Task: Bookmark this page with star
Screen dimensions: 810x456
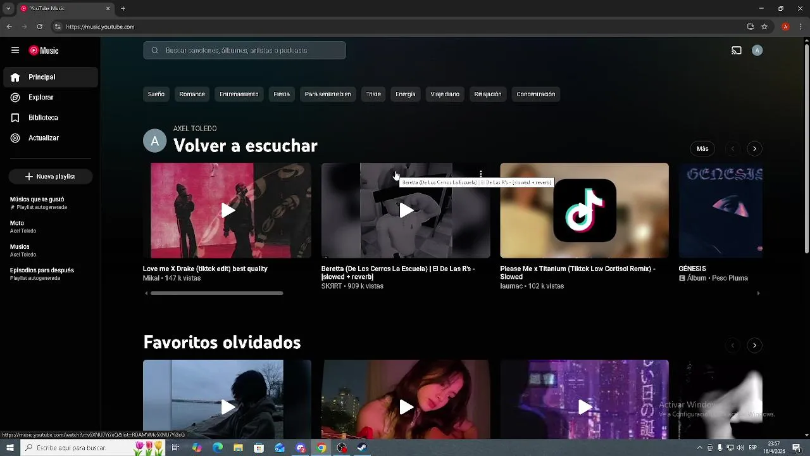Action: click(764, 27)
